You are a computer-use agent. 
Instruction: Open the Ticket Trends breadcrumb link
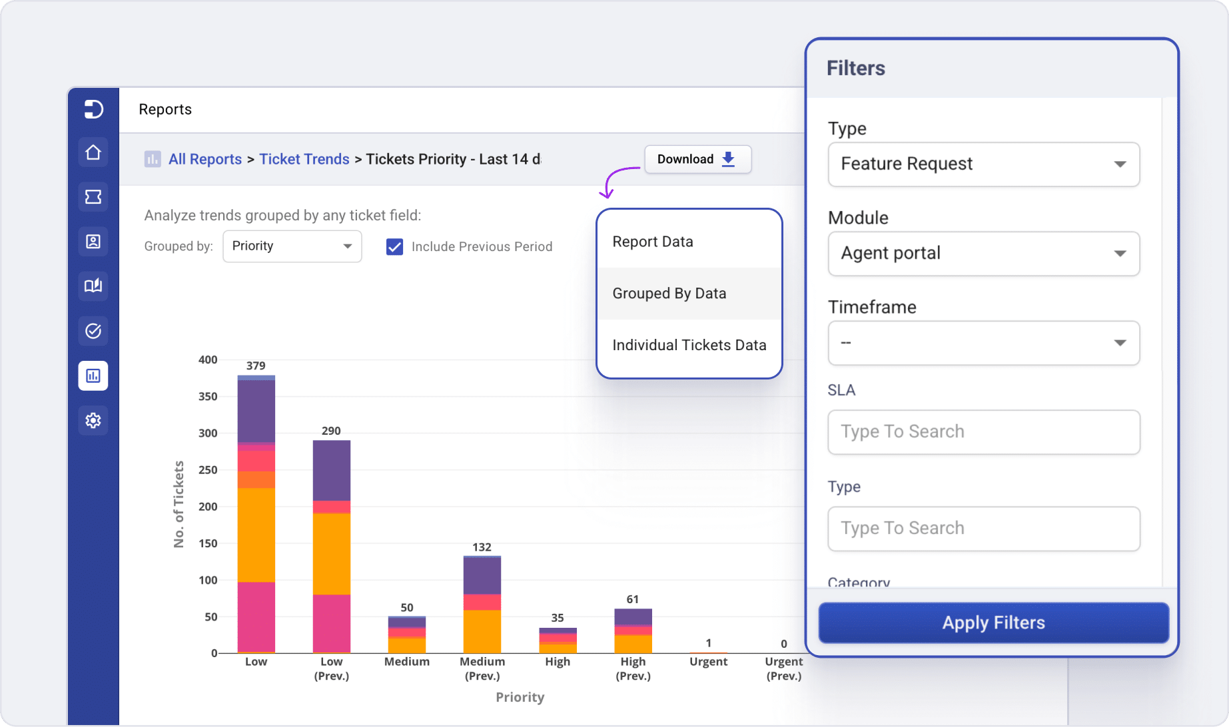pos(304,159)
